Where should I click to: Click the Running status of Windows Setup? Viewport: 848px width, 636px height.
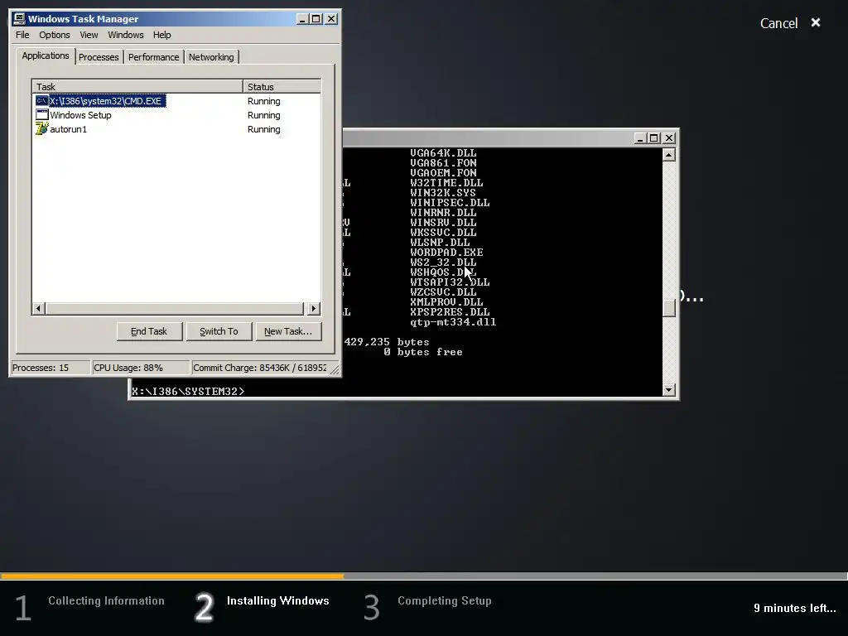264,115
